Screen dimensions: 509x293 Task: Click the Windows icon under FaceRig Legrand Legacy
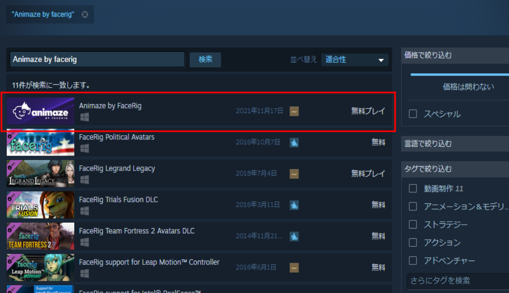[x=84, y=180]
